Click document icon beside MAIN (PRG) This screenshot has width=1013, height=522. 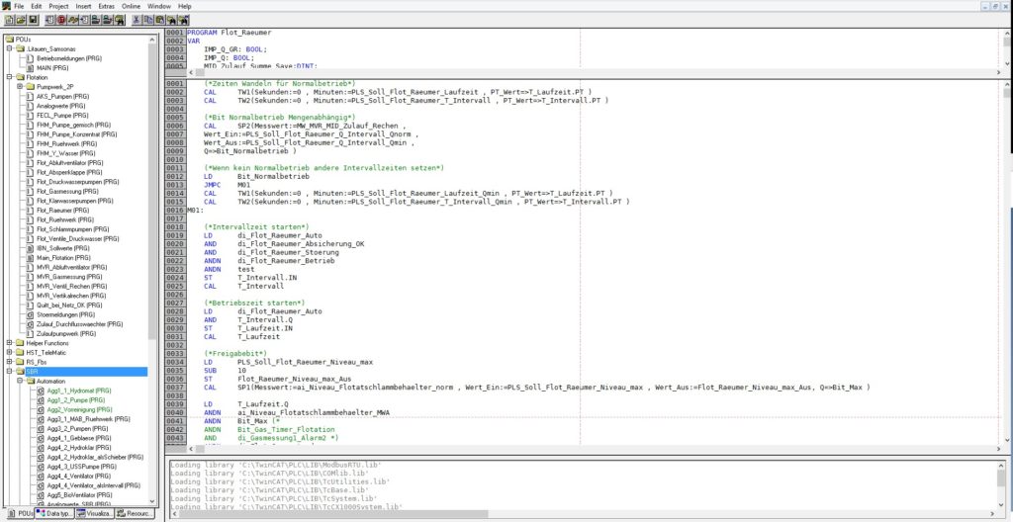point(30,68)
